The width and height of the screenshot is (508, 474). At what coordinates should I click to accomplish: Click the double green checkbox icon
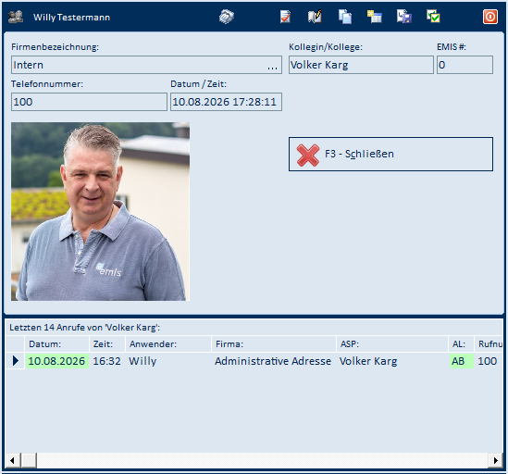click(433, 17)
